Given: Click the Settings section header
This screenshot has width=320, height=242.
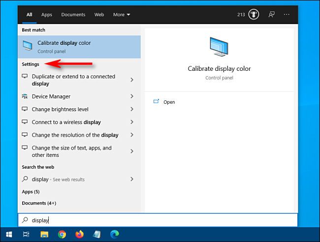Looking at the screenshot, I should [x=31, y=64].
